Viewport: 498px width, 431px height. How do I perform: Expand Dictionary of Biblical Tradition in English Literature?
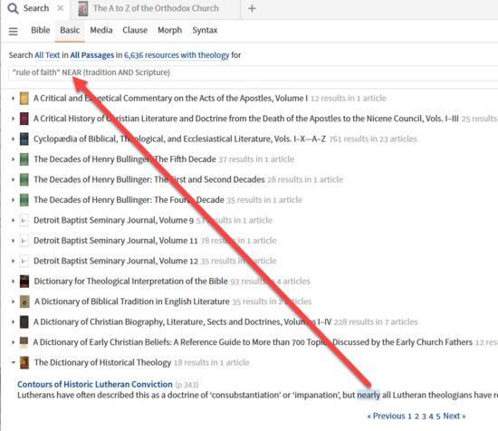pyautogui.click(x=13, y=302)
